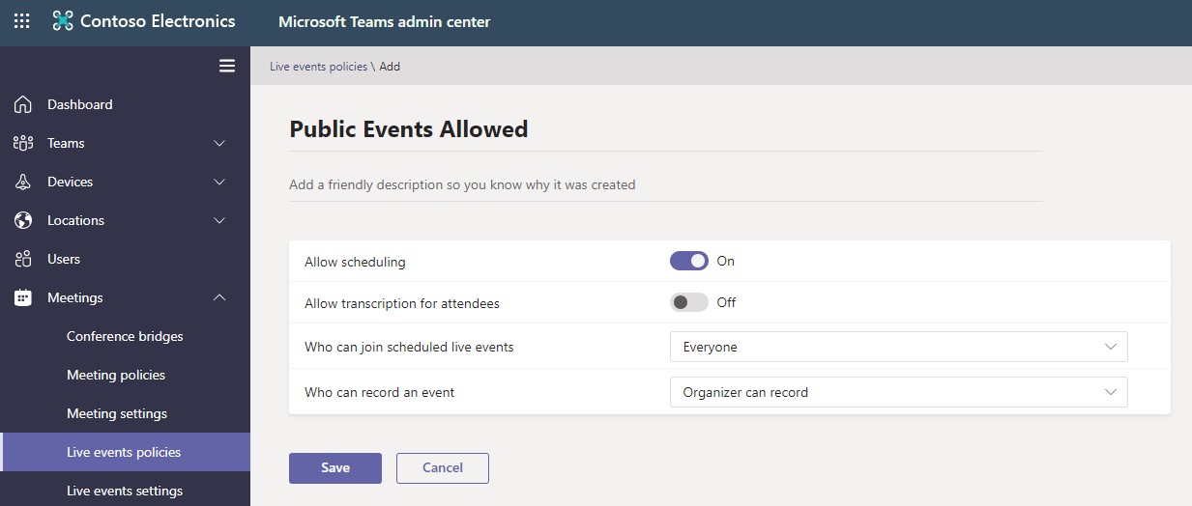Viewport: 1192px width, 506px height.
Task: Click the Locations globe icon
Action: [23, 220]
